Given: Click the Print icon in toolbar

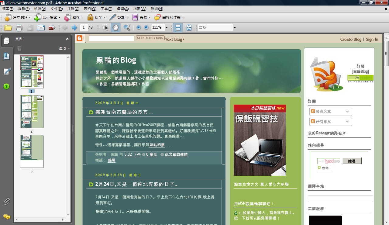Looking at the screenshot, I should (19, 28).
